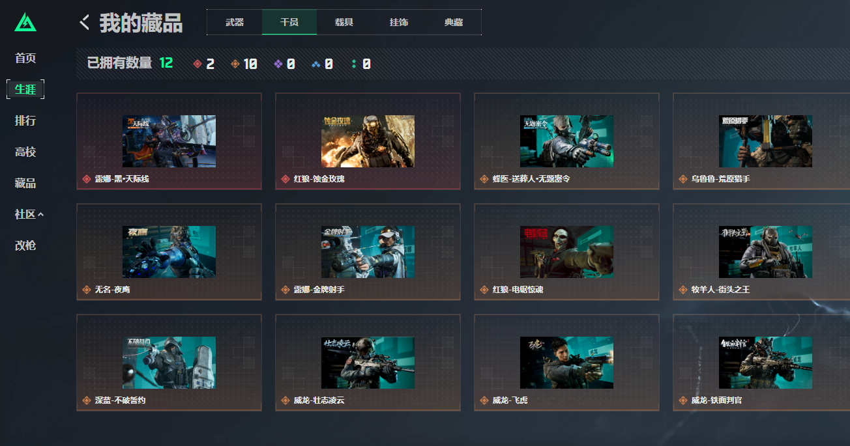Open the 蜂医-送葬人•无题密令 skin thumbnail
The image size is (850, 446).
coord(566,141)
